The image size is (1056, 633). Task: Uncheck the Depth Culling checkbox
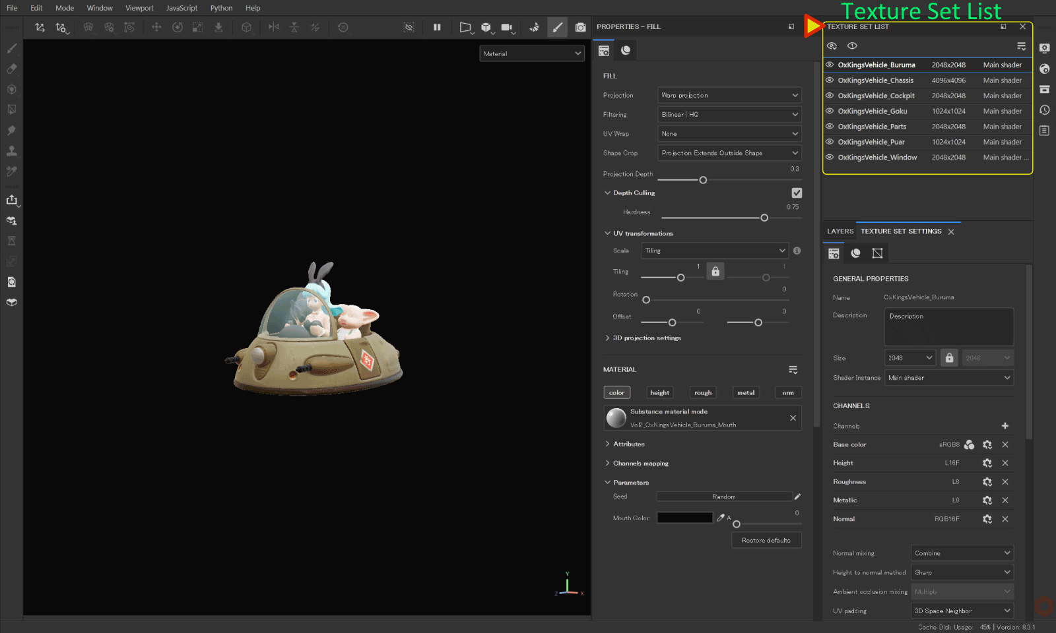pyautogui.click(x=797, y=193)
